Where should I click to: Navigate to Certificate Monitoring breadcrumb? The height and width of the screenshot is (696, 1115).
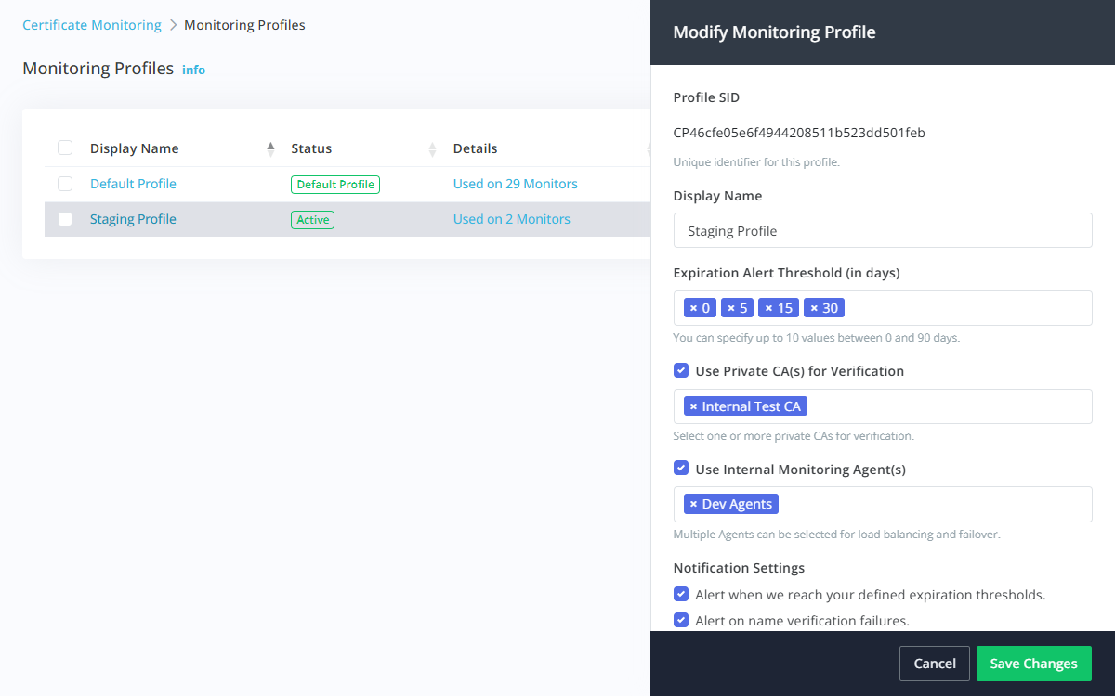coord(91,24)
